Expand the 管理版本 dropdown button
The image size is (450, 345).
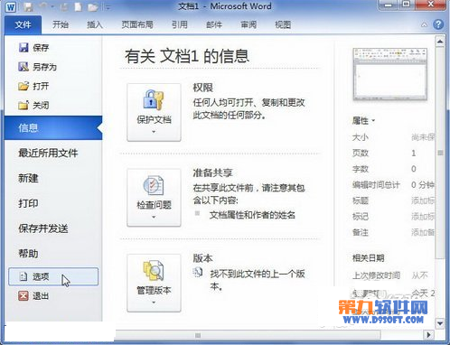point(154,283)
